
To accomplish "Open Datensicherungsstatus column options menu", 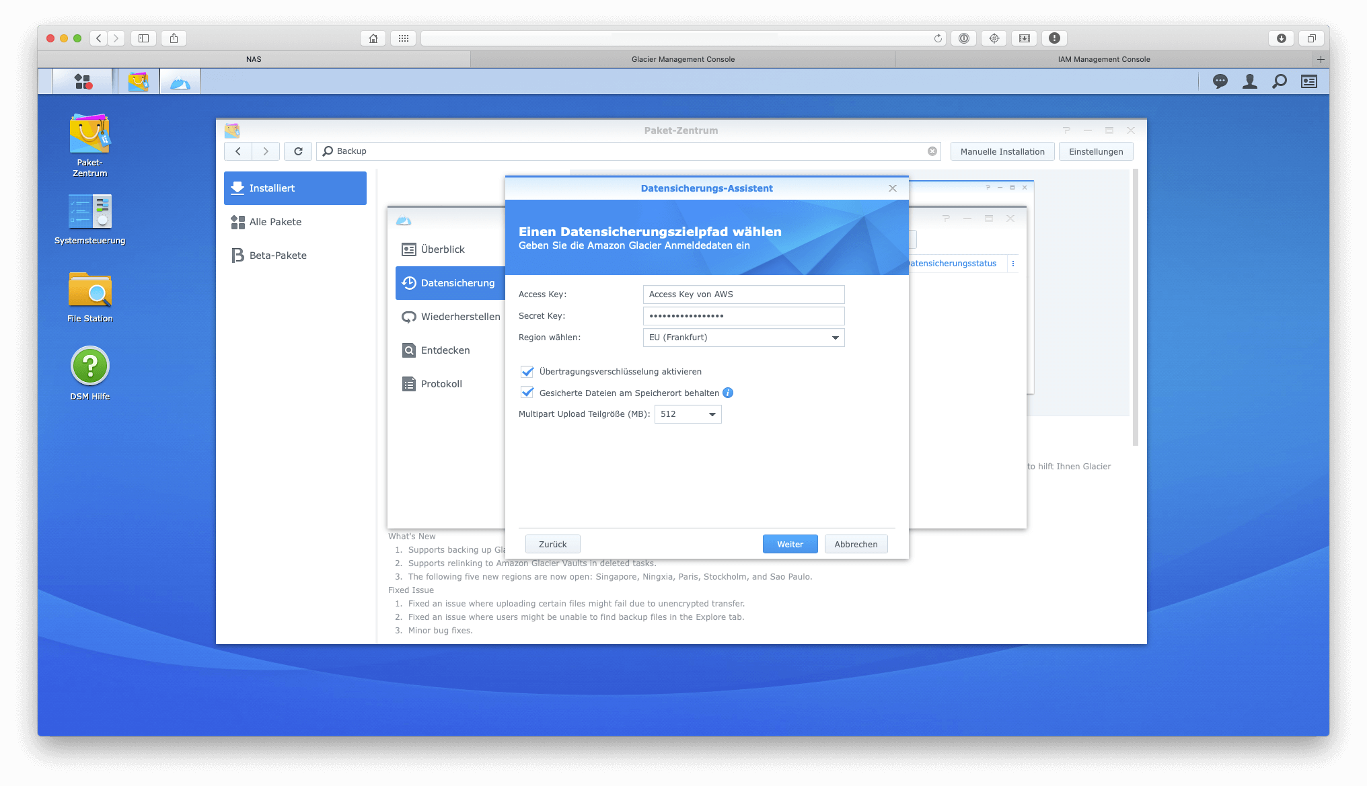I will coord(1013,264).
